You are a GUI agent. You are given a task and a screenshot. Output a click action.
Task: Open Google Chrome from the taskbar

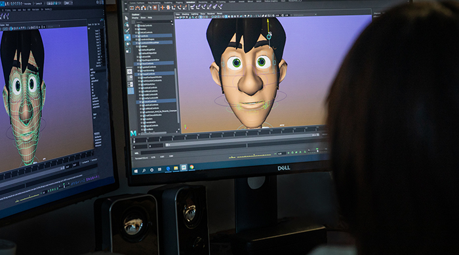tap(191, 167)
